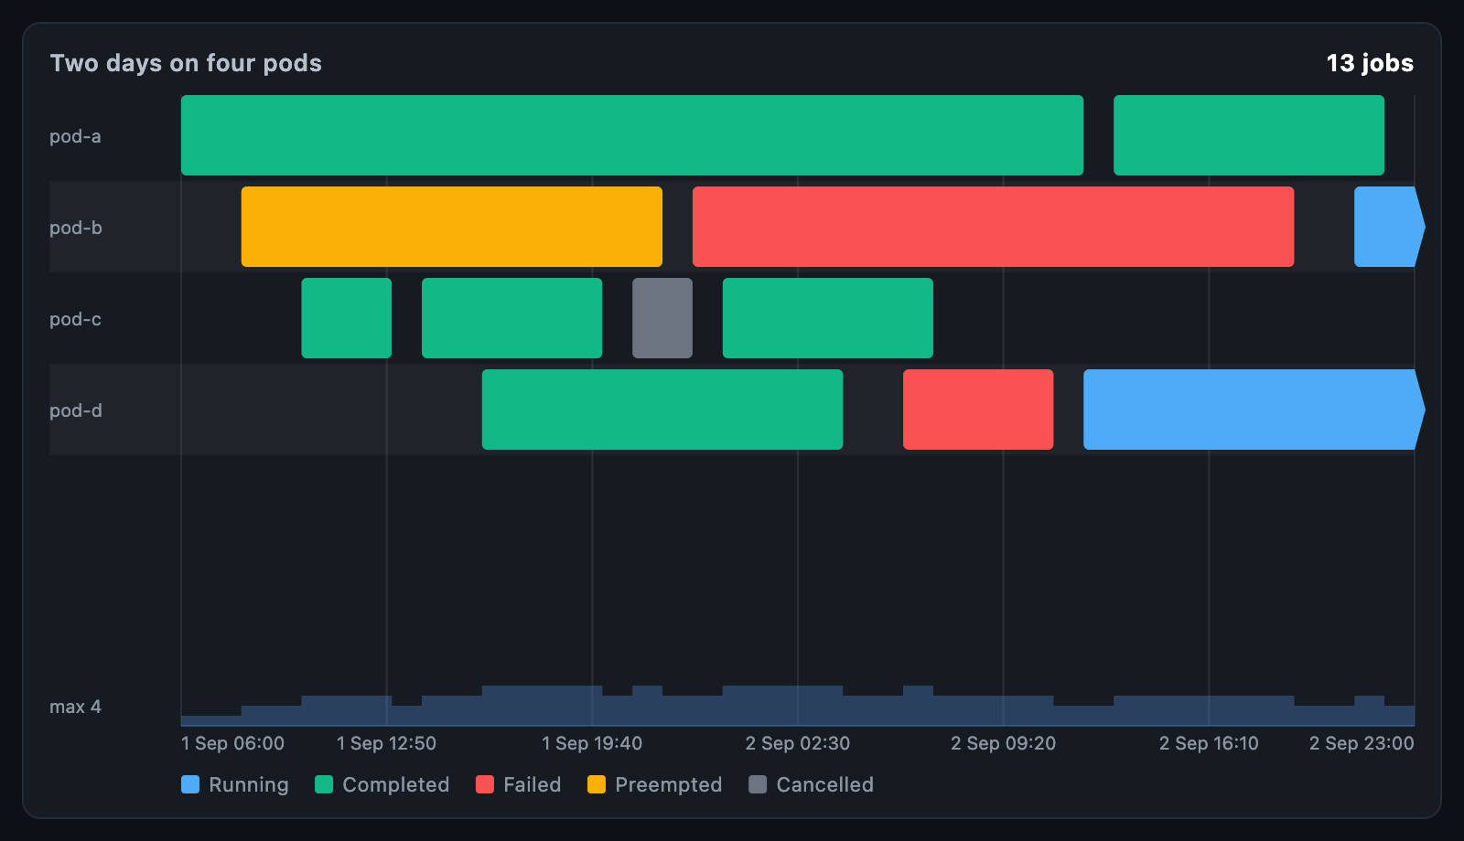
Task: Click the short red failed job on pod-d
Action: tap(978, 410)
